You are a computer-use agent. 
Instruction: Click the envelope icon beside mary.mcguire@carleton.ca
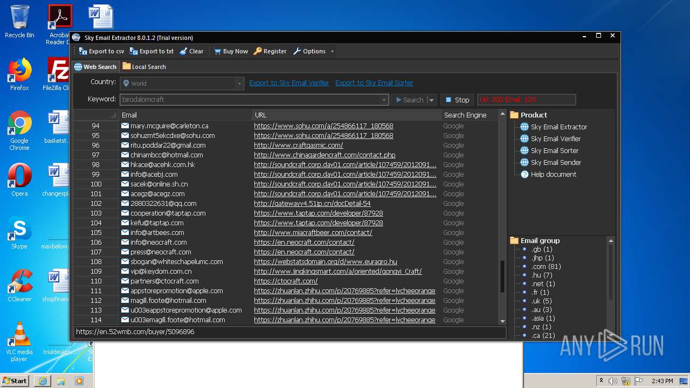(125, 126)
